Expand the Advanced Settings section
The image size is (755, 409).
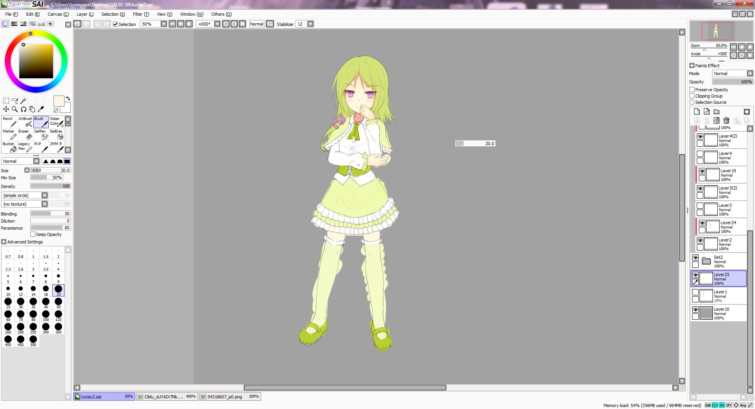(x=4, y=242)
